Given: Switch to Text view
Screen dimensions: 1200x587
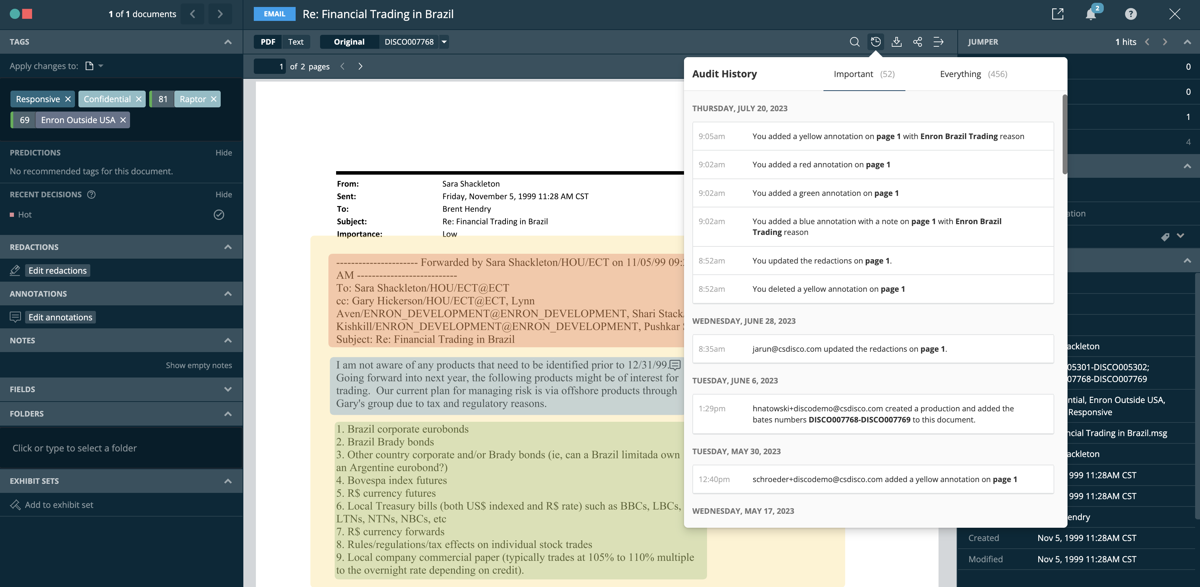Looking at the screenshot, I should tap(296, 42).
